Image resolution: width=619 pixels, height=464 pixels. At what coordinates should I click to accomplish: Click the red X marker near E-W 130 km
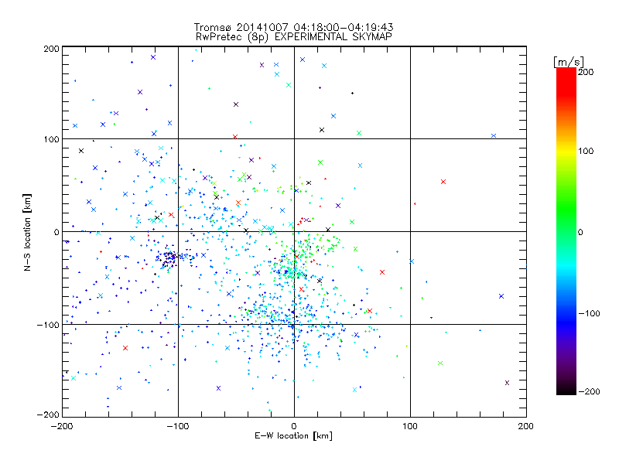coord(443,182)
